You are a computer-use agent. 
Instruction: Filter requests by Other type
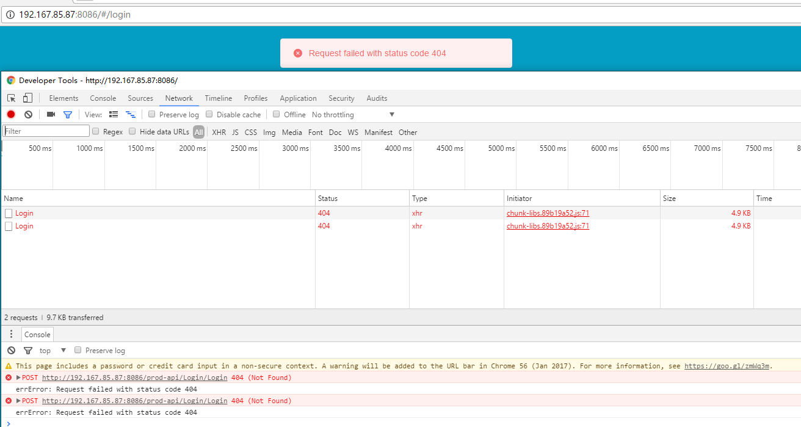(x=408, y=132)
